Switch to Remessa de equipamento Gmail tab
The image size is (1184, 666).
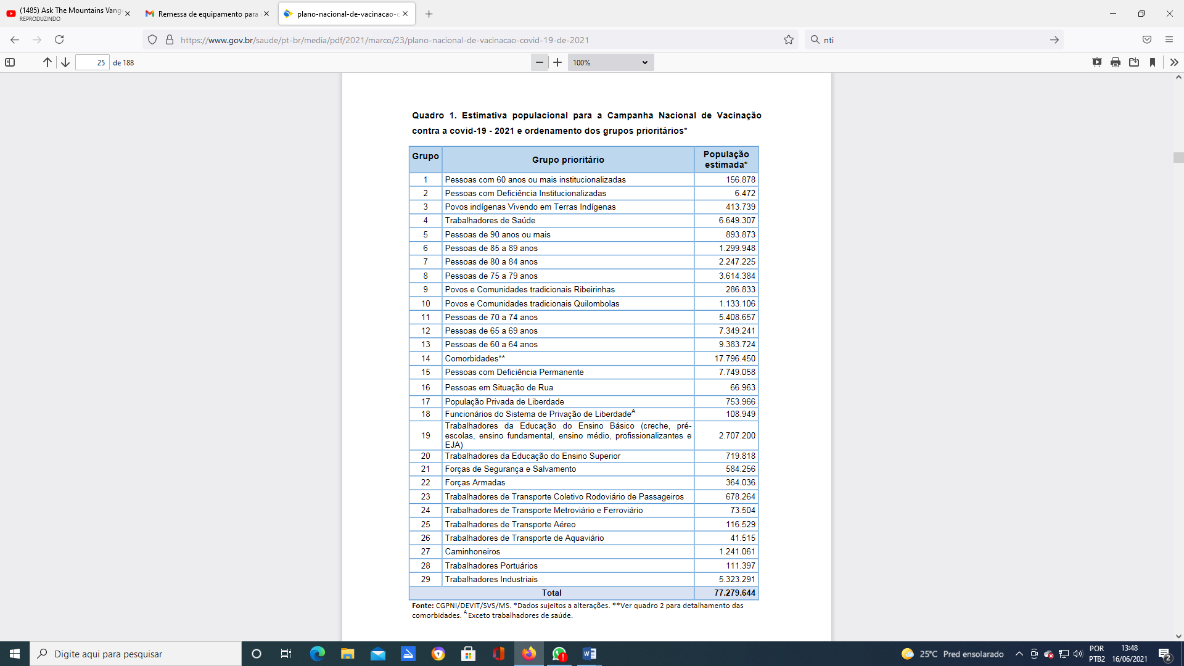click(x=208, y=14)
